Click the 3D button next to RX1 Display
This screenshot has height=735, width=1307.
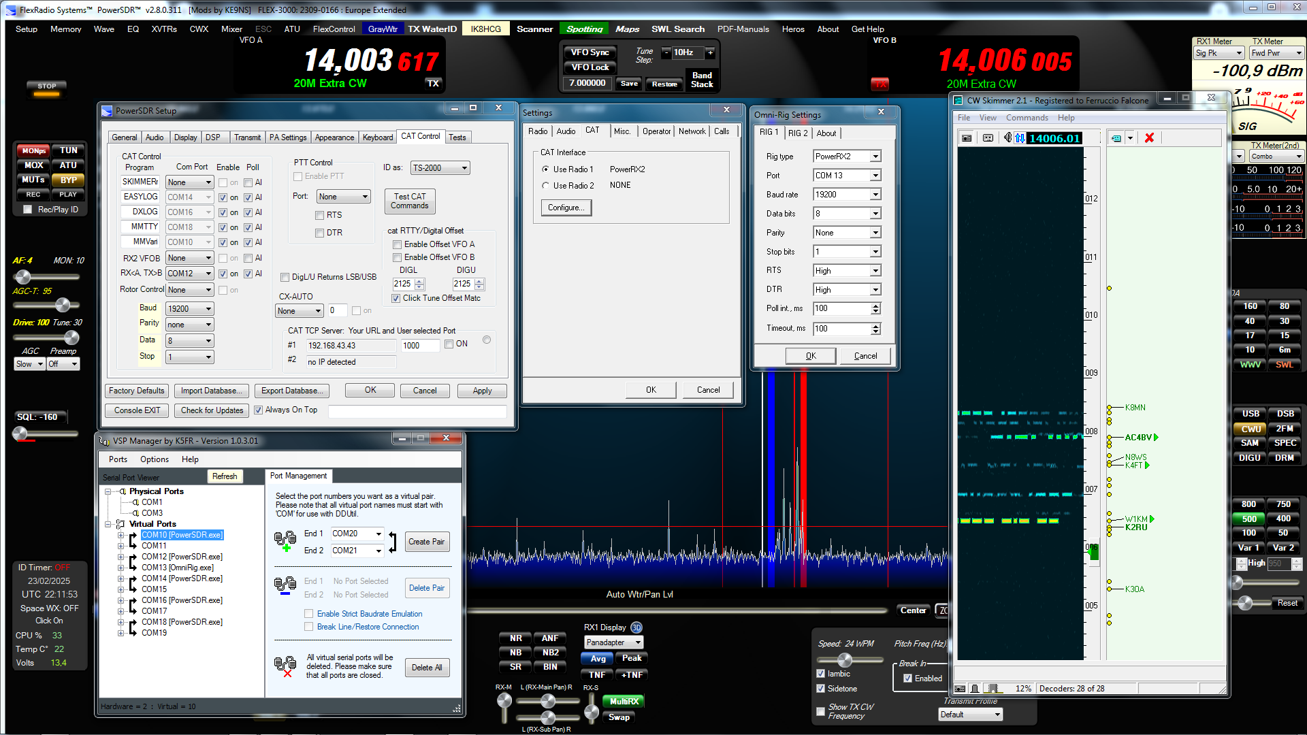tap(636, 627)
